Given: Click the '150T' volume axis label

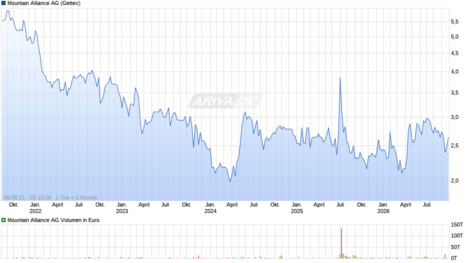Looking at the screenshot, I should (457, 224).
